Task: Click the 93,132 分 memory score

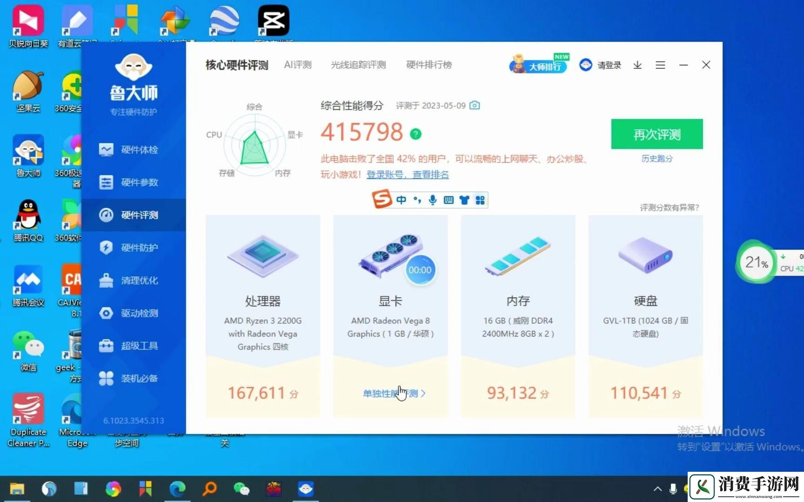Action: click(518, 393)
